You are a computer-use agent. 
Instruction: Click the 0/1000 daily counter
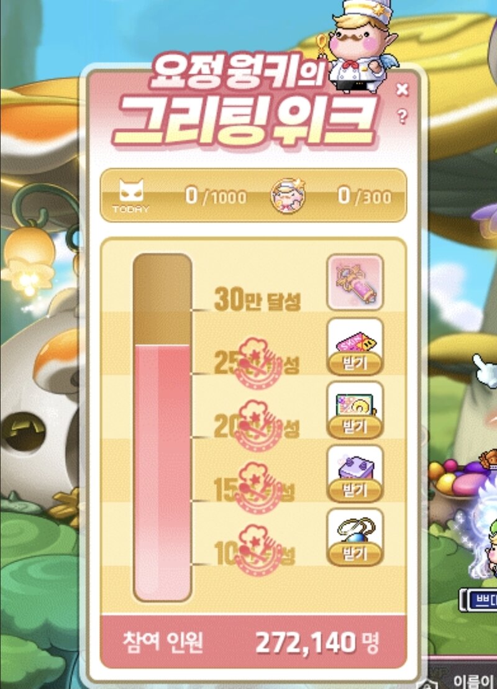[x=216, y=196]
